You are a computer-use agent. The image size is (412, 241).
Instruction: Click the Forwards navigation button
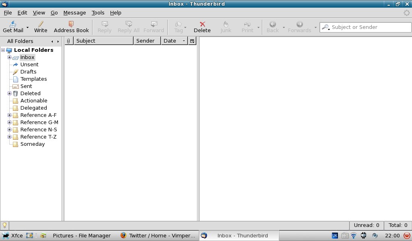click(299, 27)
